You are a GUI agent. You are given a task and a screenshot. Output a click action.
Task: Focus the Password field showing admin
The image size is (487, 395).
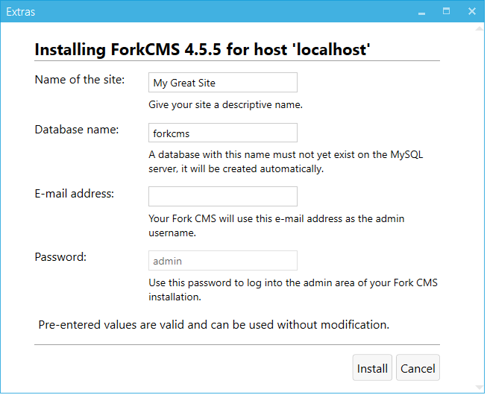tap(223, 260)
